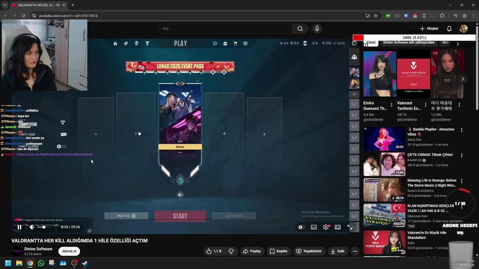Open the KLAN KIŞKIRTMASI video thumbnail
The height and width of the screenshot is (269, 479).
point(384,215)
